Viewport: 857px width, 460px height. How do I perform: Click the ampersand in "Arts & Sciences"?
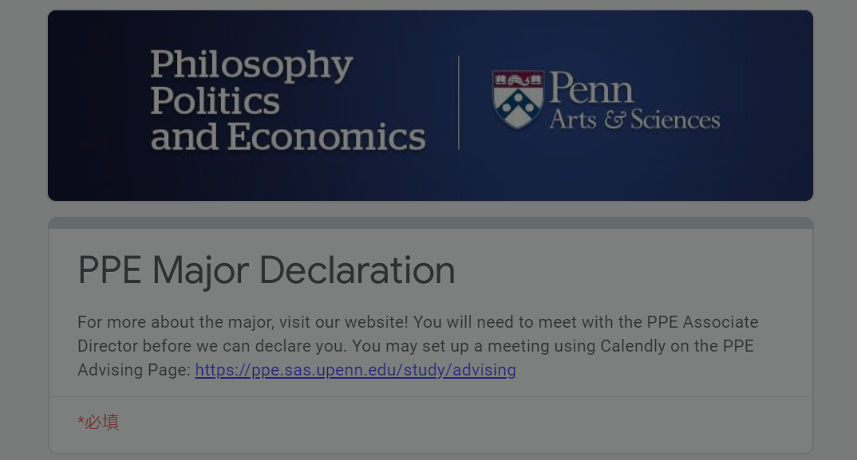coord(614,120)
